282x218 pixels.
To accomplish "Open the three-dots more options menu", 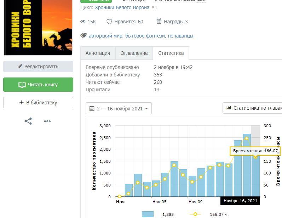I will (x=47, y=121).
